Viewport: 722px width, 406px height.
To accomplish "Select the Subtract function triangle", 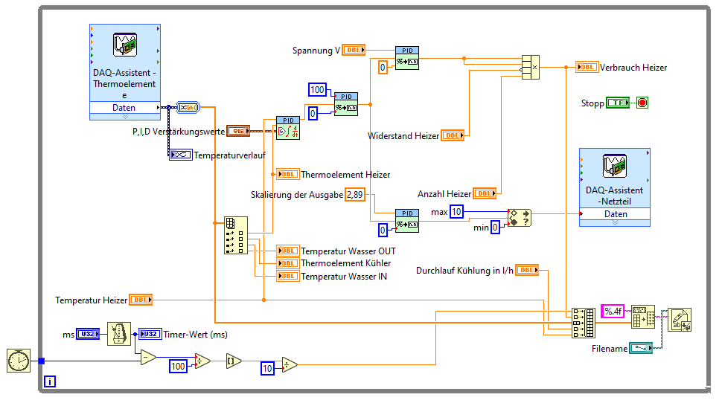I will point(148,357).
